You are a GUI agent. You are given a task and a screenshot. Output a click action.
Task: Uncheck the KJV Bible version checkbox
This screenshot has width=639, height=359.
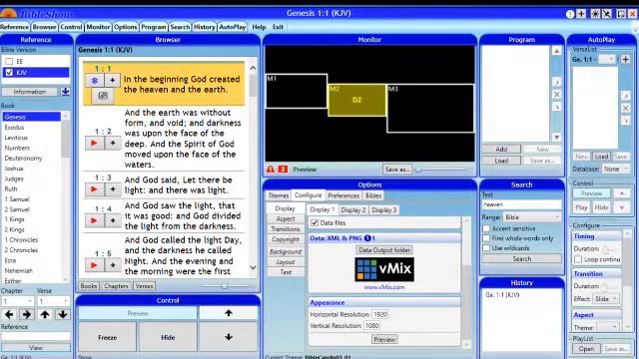point(9,73)
